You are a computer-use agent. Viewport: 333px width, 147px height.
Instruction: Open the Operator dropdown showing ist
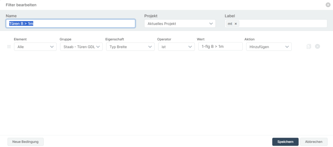click(x=177, y=47)
